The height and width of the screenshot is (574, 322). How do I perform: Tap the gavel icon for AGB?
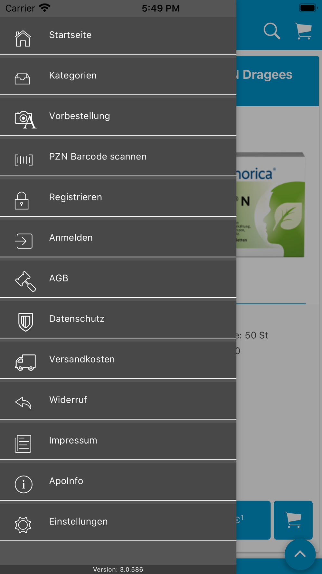click(25, 282)
